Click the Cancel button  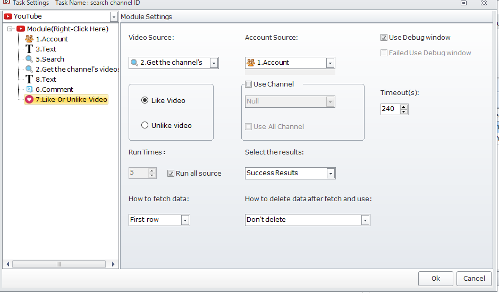point(474,278)
